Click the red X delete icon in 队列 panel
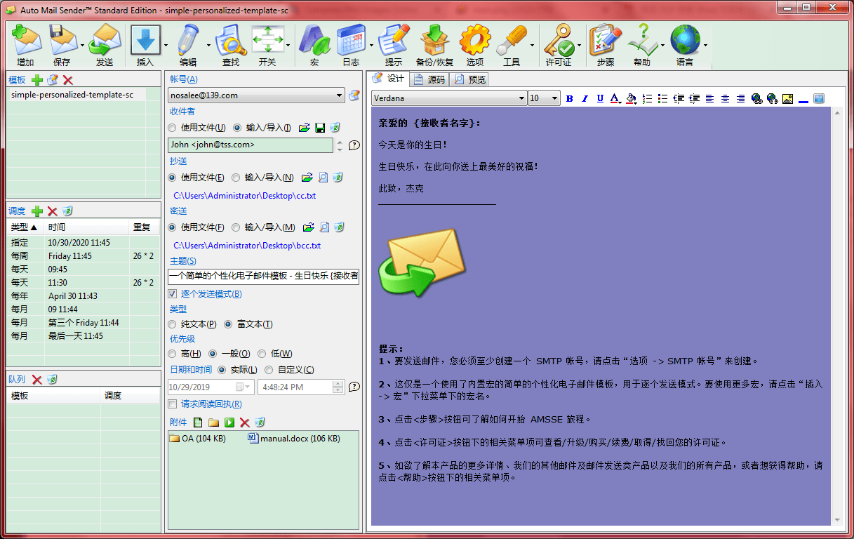Image resolution: width=854 pixels, height=539 pixels. 37,380
